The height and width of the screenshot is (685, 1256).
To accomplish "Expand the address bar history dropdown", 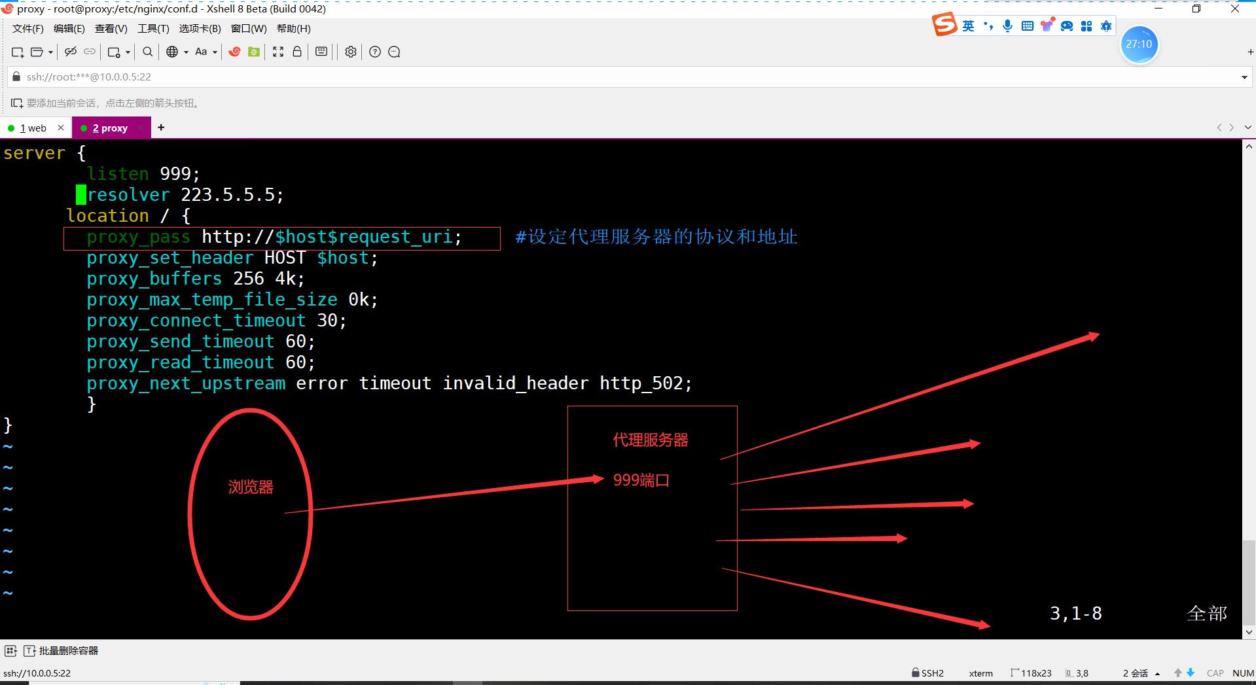I will [x=1244, y=77].
